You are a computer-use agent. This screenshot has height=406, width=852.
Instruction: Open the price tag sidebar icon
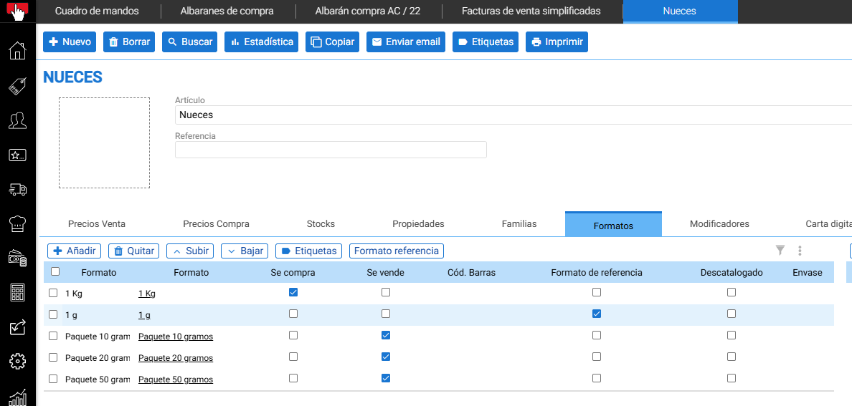[17, 86]
